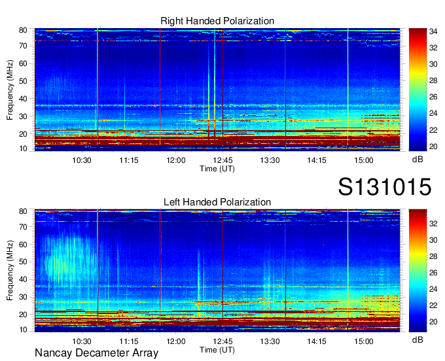Click the 12:00 time tick of upper plot
Viewport: 445px width, 361px height.
tap(175, 160)
